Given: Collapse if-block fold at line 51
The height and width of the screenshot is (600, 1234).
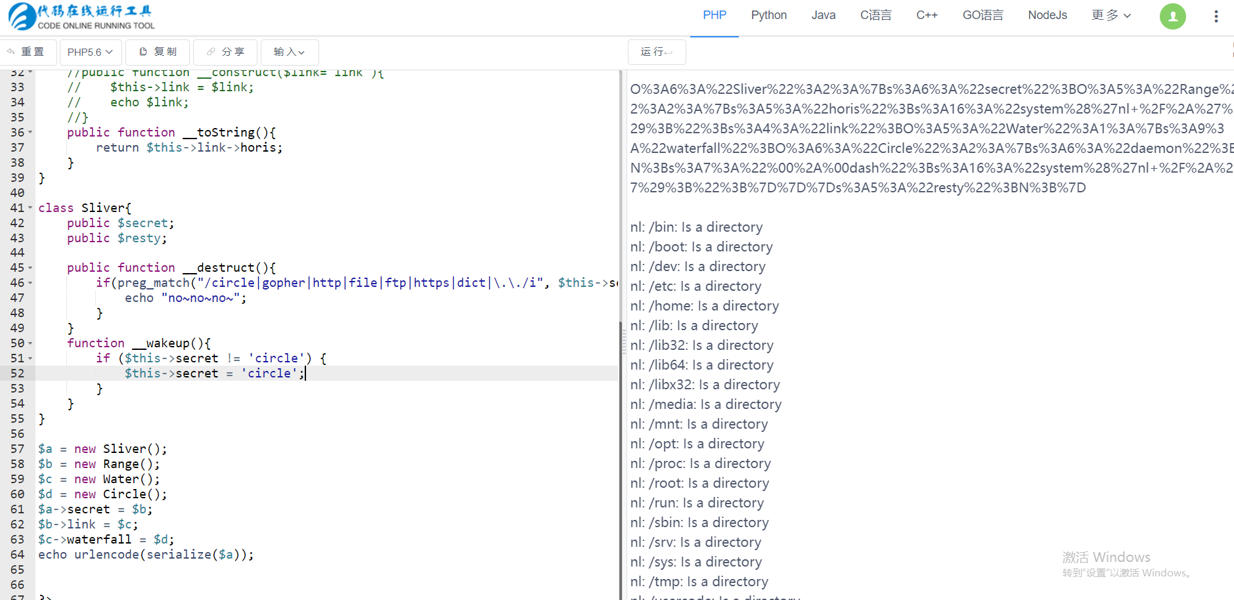Looking at the screenshot, I should point(30,358).
